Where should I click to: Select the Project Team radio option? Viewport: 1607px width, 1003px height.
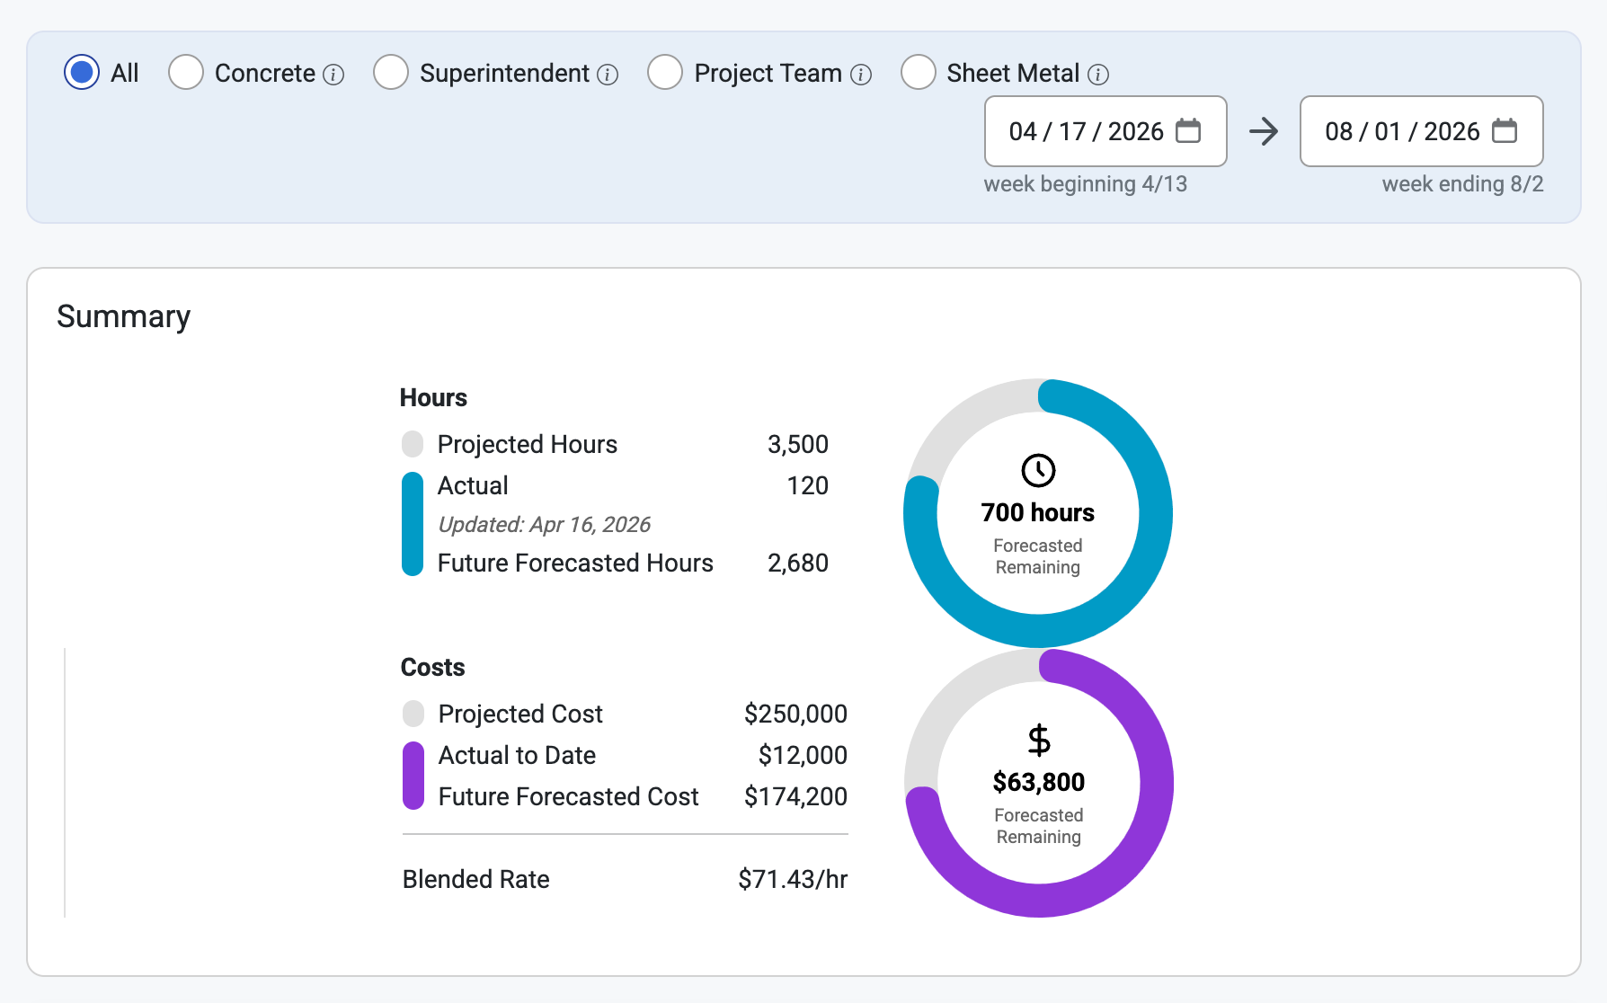[x=665, y=72]
